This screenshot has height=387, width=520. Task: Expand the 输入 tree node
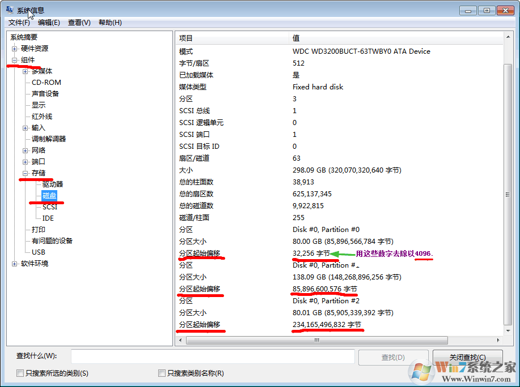click(25, 128)
